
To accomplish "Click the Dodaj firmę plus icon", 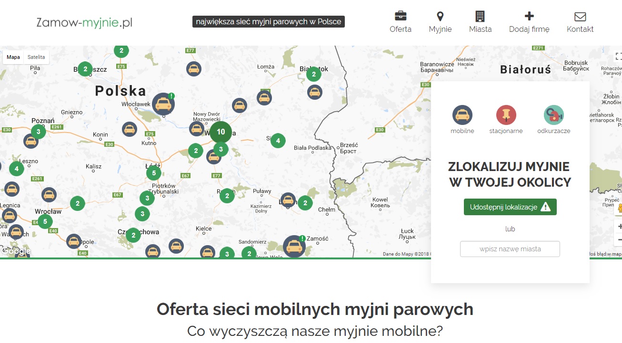I will [529, 16].
